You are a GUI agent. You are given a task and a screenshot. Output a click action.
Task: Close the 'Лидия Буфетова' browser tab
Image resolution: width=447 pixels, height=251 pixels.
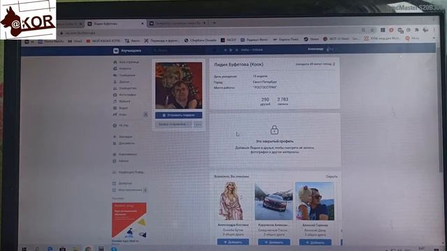point(142,24)
